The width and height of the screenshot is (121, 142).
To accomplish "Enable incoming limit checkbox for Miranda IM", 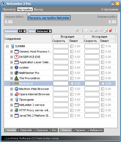I will click(72, 84).
